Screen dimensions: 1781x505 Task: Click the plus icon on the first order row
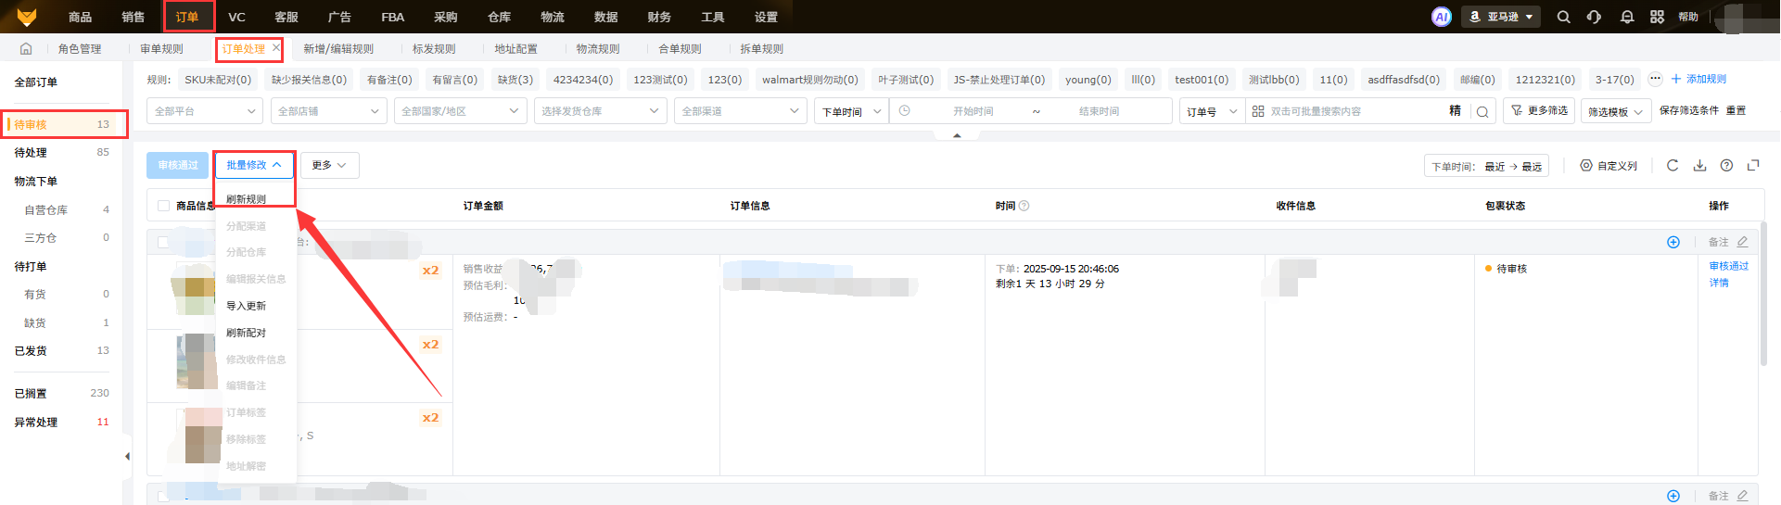(x=1673, y=242)
